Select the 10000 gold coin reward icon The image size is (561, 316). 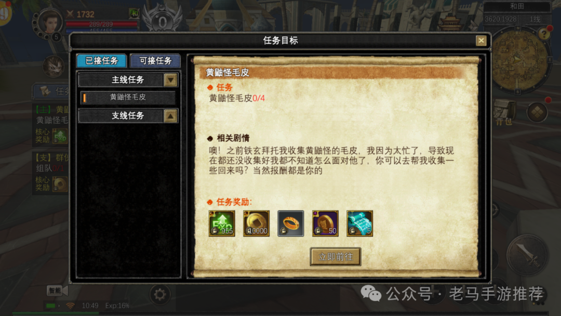pyautogui.click(x=256, y=223)
